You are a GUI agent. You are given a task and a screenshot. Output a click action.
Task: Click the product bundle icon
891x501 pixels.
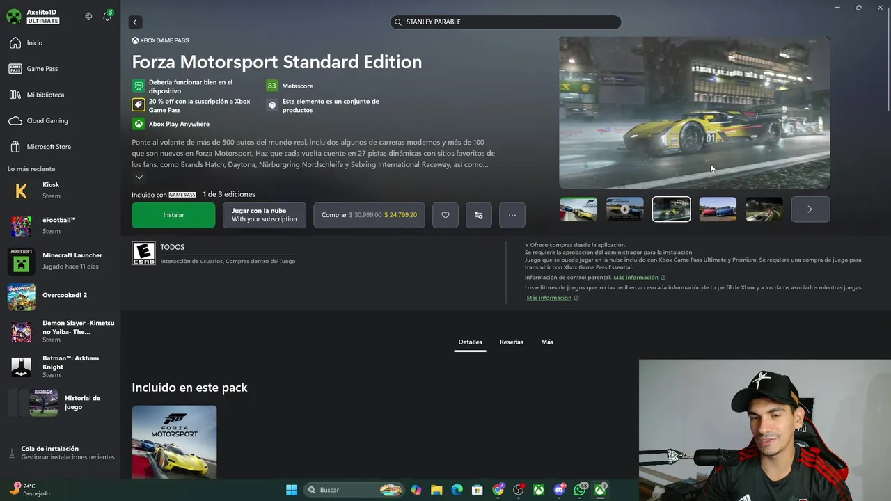[x=272, y=105]
